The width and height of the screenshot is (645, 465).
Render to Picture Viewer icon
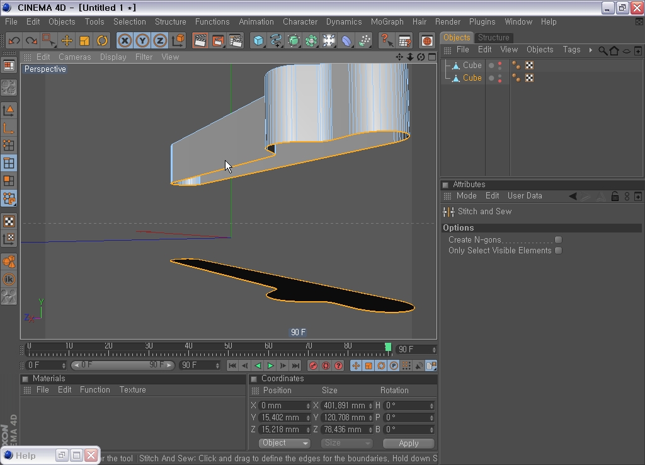(x=217, y=40)
